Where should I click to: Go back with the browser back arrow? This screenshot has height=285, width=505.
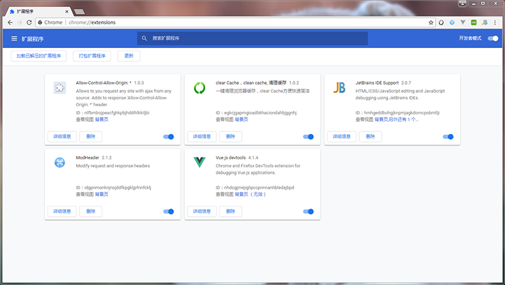(10, 22)
